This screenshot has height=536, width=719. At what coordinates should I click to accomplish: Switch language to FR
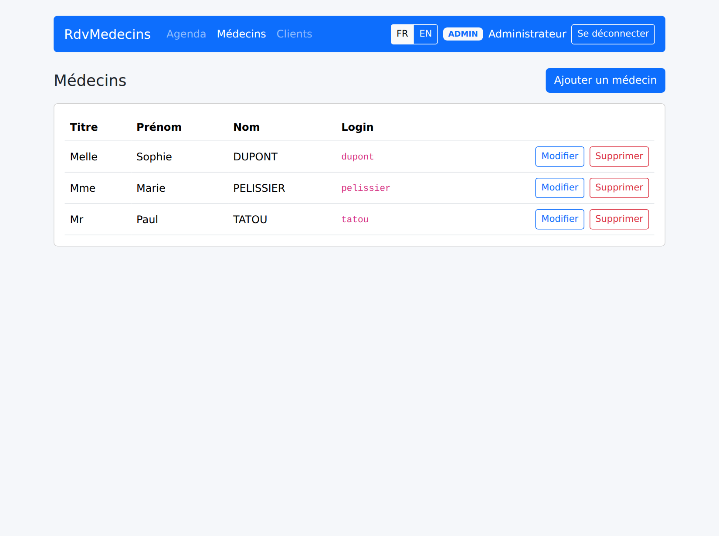click(402, 34)
